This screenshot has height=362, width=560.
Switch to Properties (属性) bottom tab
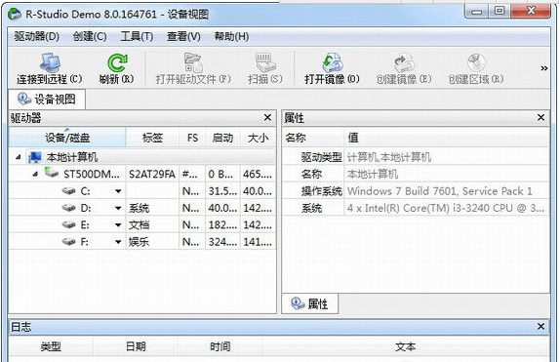[310, 303]
